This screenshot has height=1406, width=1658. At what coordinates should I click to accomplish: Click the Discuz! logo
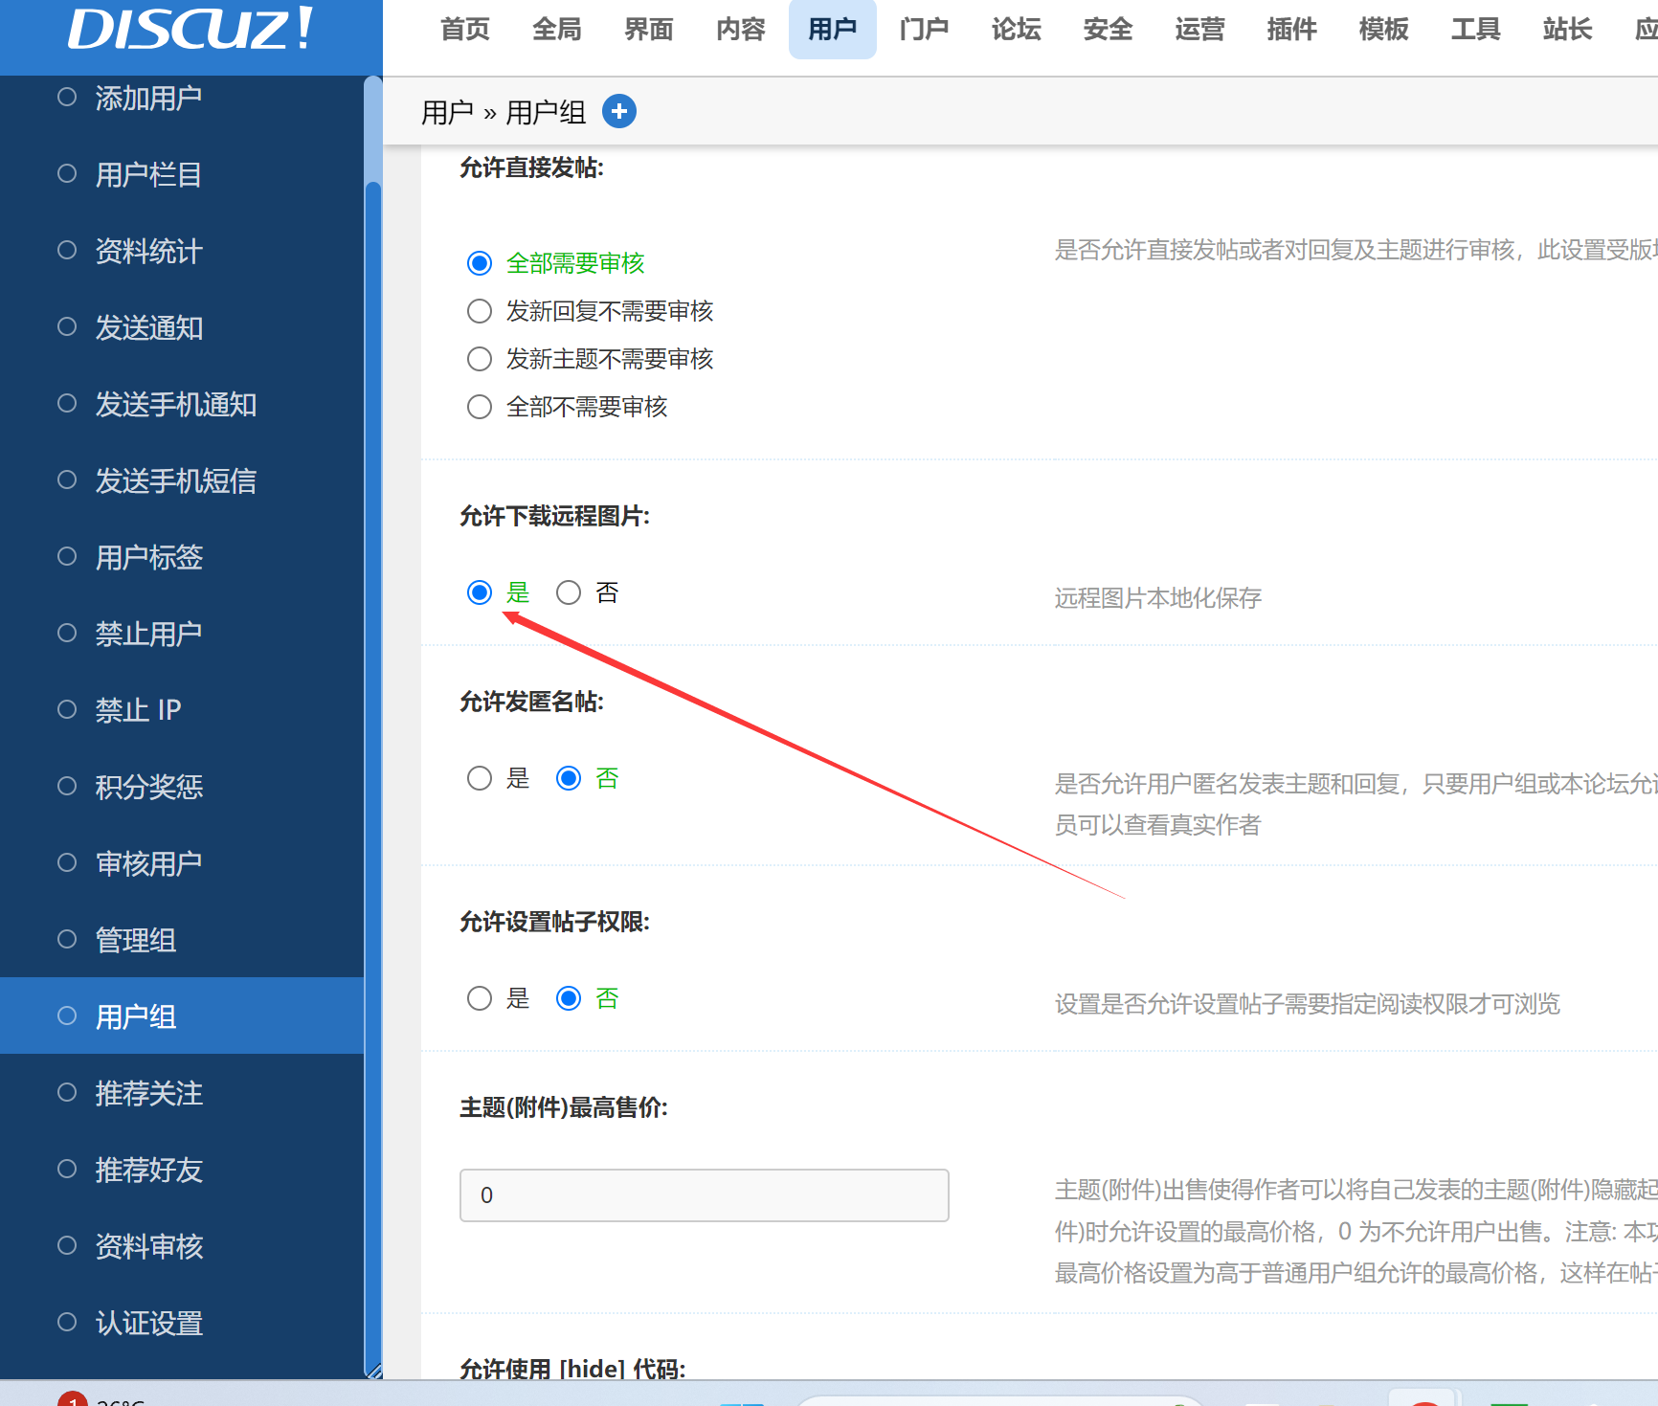[x=190, y=29]
